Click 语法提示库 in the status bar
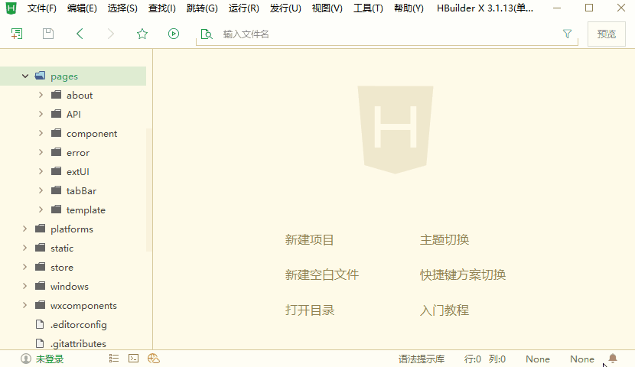 coord(422,359)
